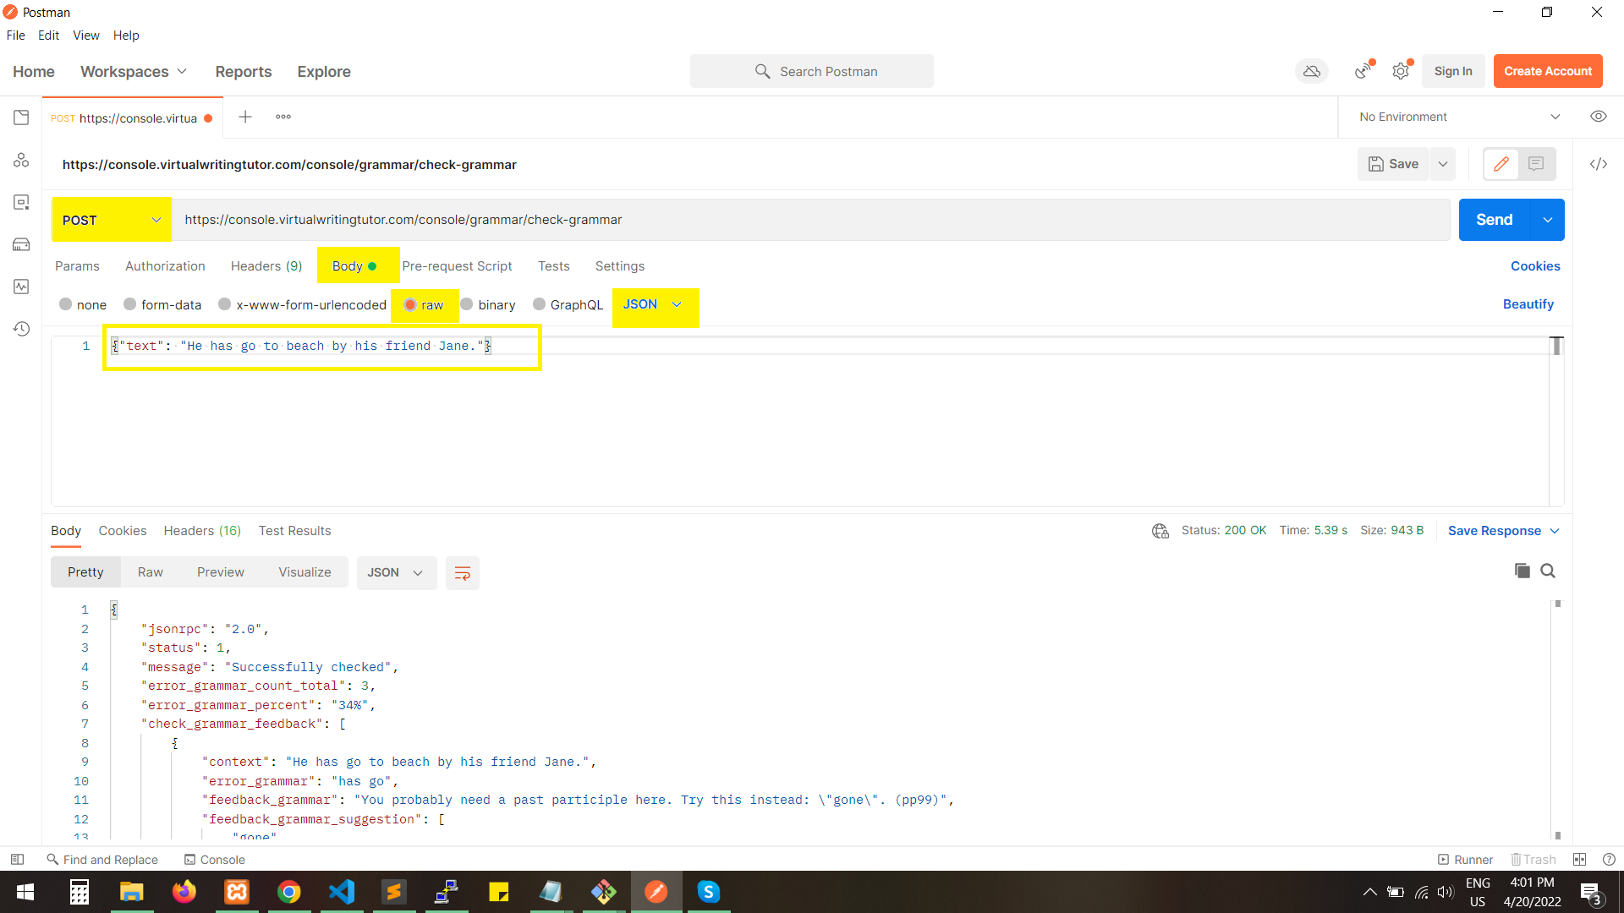Select the binary radio button
This screenshot has width=1624, height=913.
click(466, 304)
